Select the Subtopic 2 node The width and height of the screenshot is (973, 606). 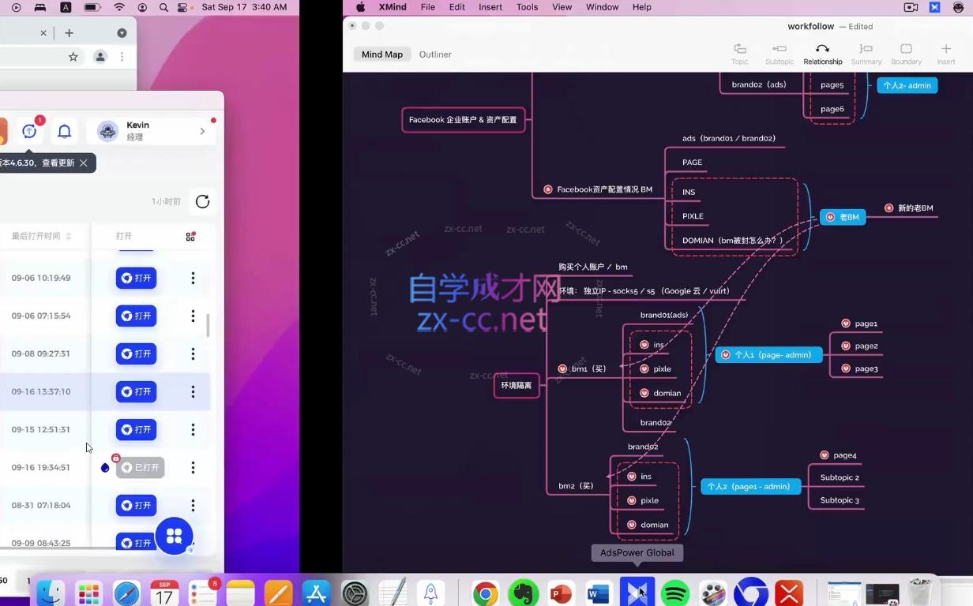(x=840, y=477)
